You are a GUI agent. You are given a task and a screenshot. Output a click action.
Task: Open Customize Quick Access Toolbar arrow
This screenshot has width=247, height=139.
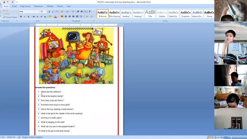[17, 2]
